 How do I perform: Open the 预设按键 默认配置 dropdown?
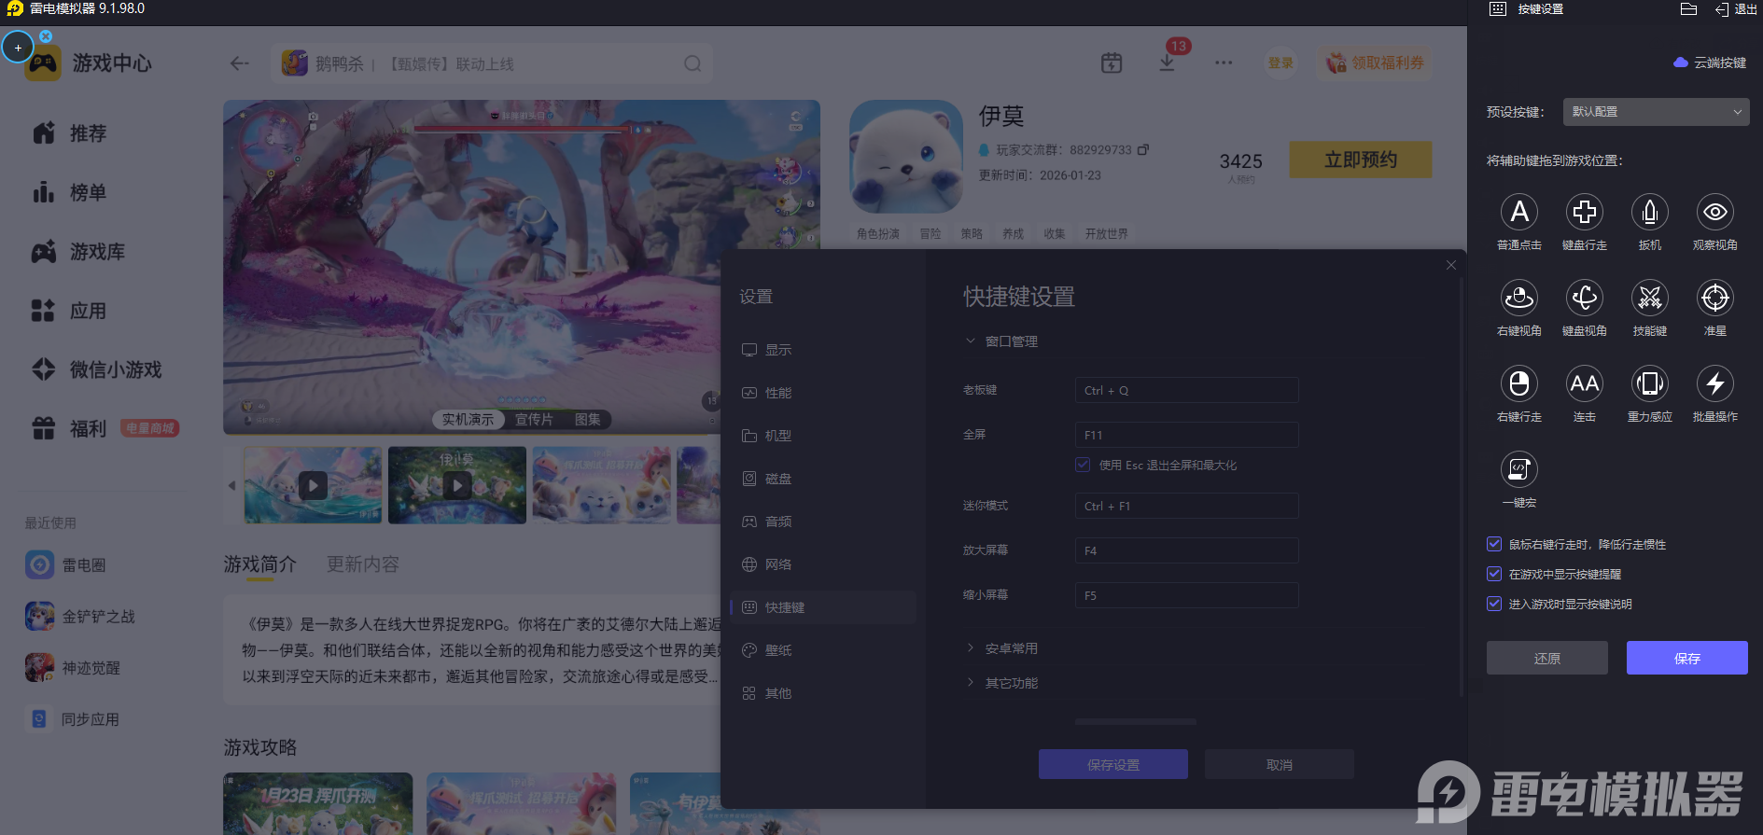point(1656,112)
